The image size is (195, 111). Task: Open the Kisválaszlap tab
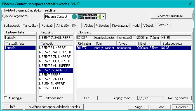tap(120, 26)
